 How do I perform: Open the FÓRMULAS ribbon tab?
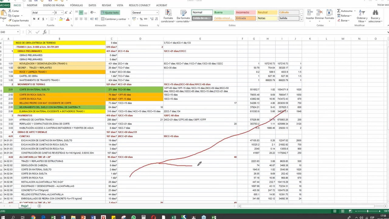click(x=76, y=5)
